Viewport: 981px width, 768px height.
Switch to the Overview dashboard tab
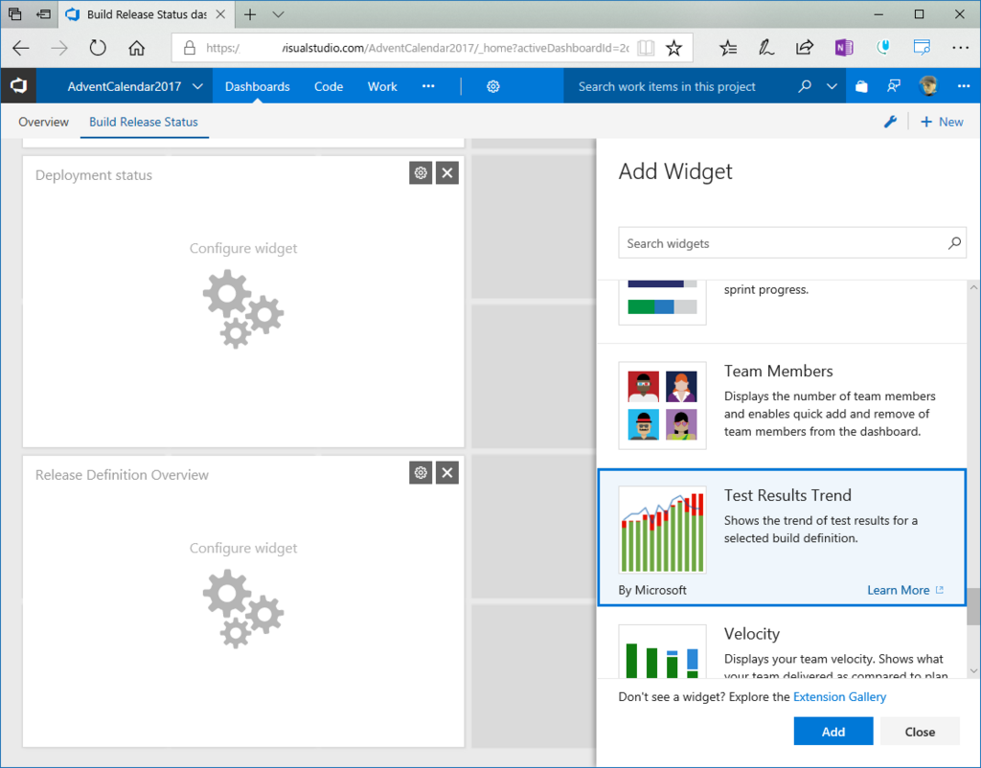tap(43, 122)
